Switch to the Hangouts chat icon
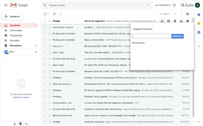Viewport: 203px width, 126px height. [20, 124]
